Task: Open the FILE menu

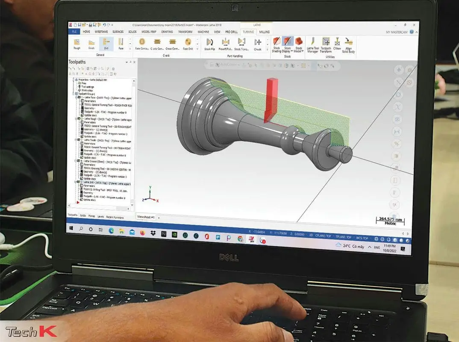Action: 74,32
